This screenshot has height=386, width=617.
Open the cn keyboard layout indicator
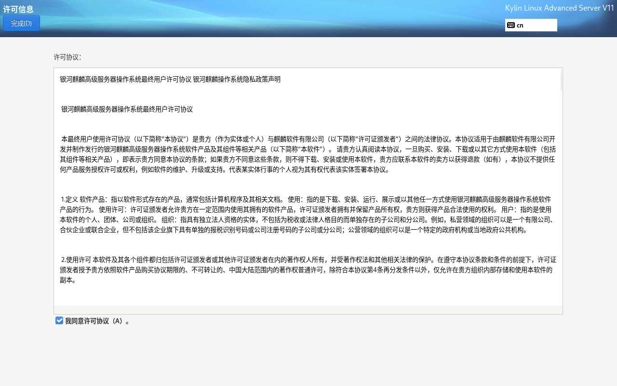pyautogui.click(x=531, y=25)
